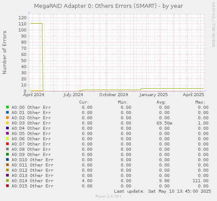Screen dimensions: 217x201
Task: Select the 'A0:D10 Other Err' legend label
Action: coord(32,160)
